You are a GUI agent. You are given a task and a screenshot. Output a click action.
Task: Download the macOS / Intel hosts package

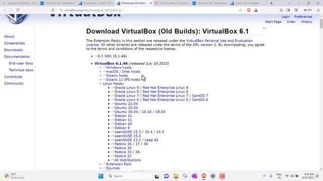(123, 71)
